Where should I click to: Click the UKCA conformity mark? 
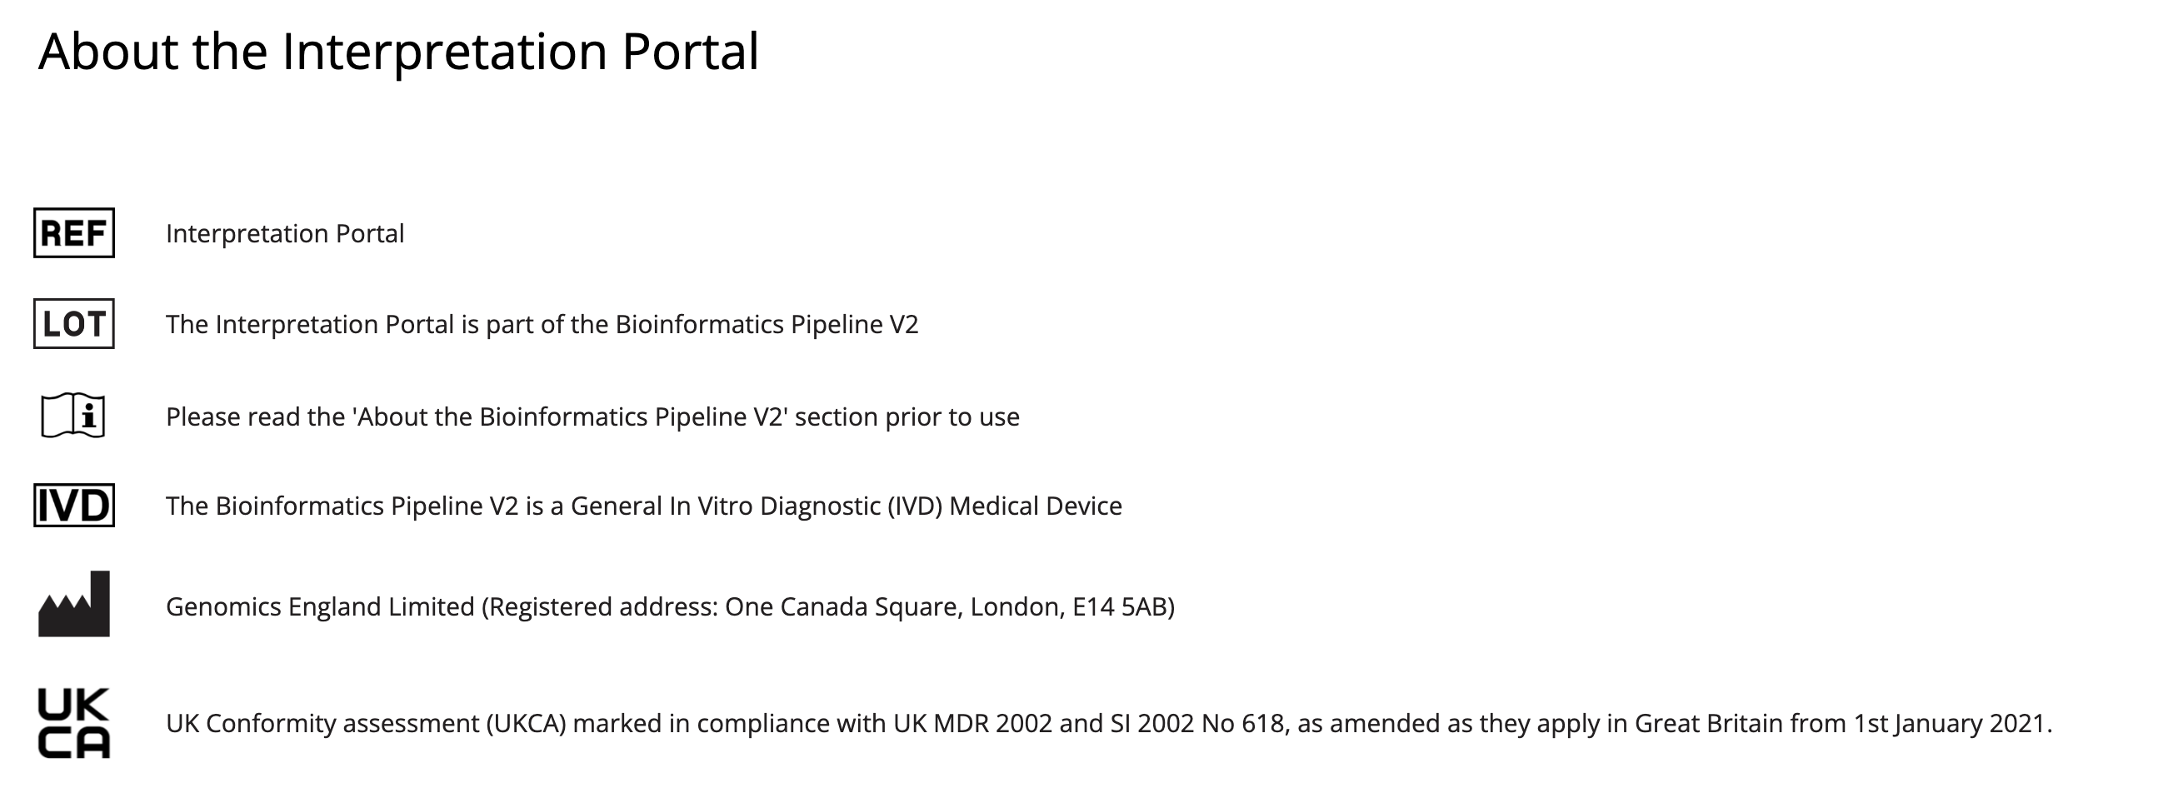pyautogui.click(x=74, y=723)
